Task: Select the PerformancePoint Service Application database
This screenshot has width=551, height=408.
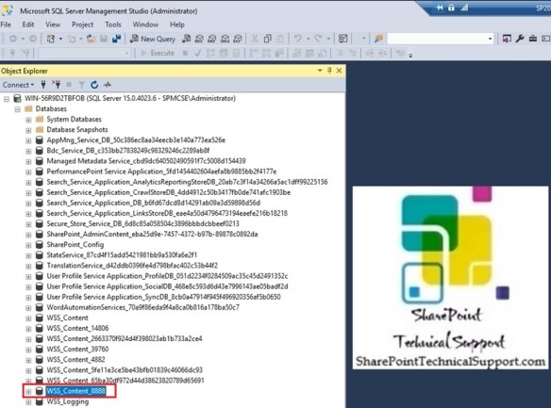Action: point(161,171)
